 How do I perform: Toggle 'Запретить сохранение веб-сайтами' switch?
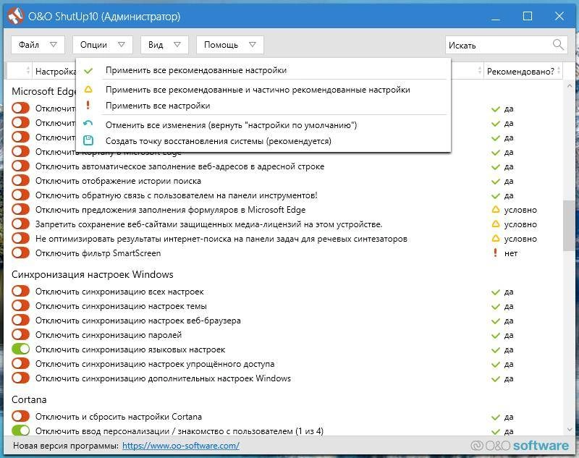[x=20, y=224]
